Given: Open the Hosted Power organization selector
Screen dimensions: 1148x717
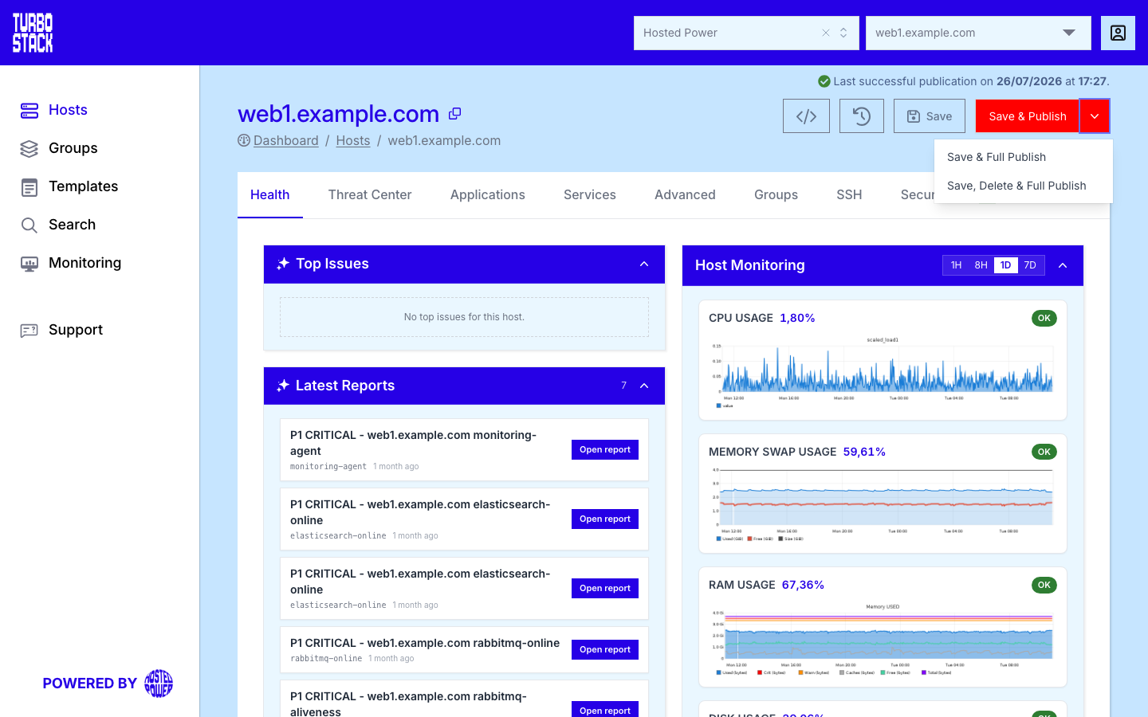Looking at the screenshot, I should point(746,33).
